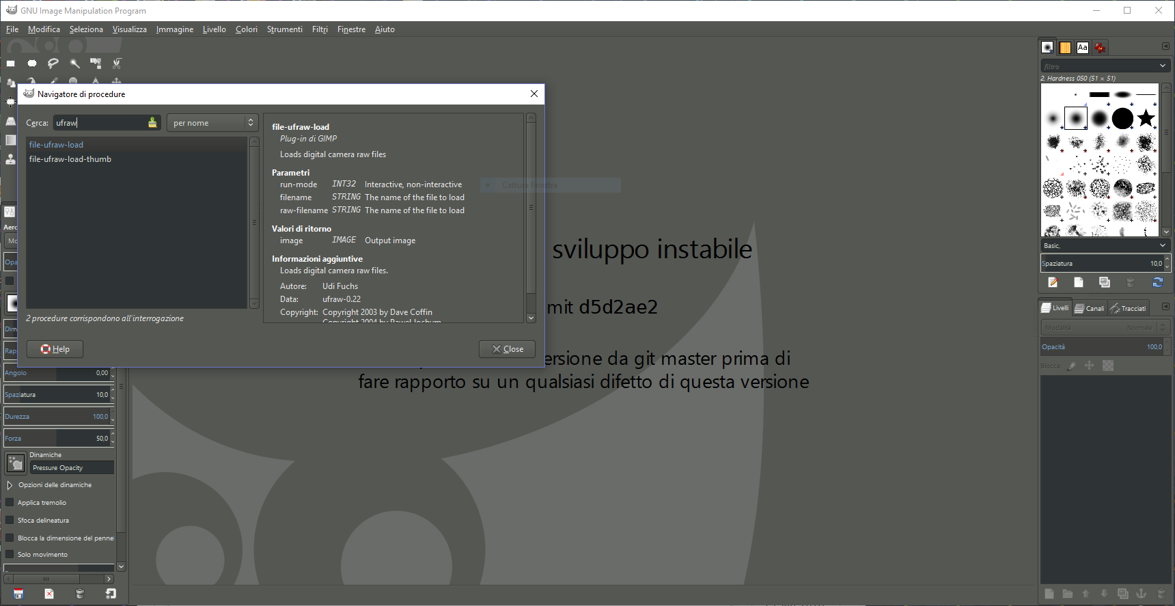
Task: Select file-ufraw-load-thumb procedure
Action: pyautogui.click(x=137, y=159)
